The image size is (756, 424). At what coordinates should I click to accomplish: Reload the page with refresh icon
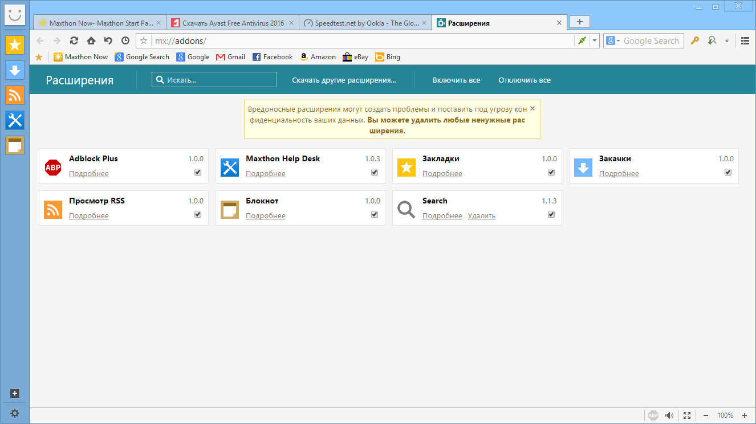(x=74, y=40)
